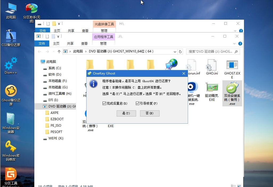Open the 此电脑 desktop icon
The image size is (273, 187).
(11, 11)
